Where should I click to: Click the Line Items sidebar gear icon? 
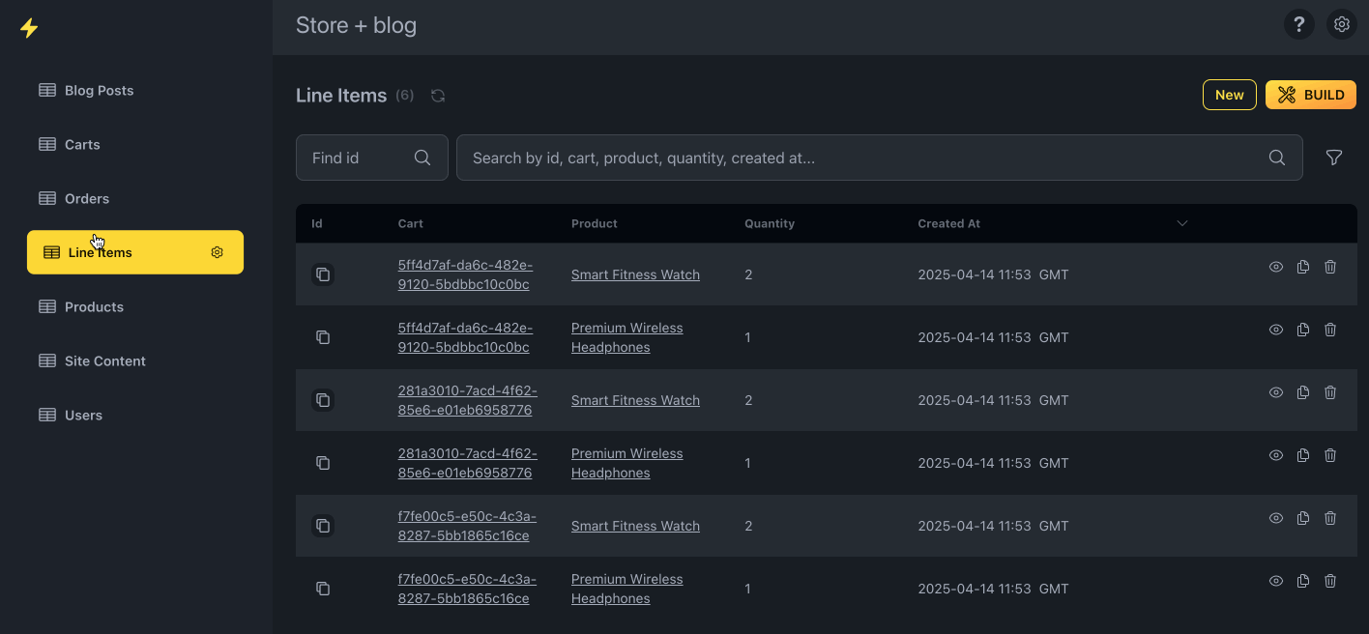[x=218, y=252]
